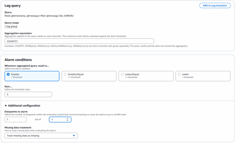Image resolution: width=235 pixels, height=143 pixels.
Task: Focus the COUNT(*) aggregation expression field
Action: [79, 41]
